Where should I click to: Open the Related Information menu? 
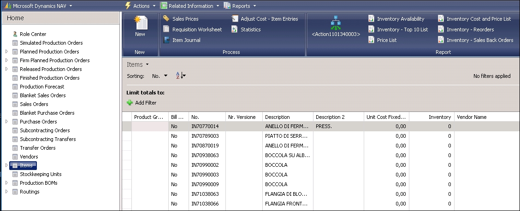pyautogui.click(x=189, y=6)
